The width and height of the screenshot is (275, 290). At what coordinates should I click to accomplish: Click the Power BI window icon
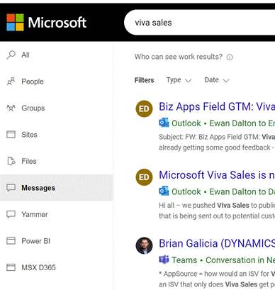click(11, 241)
